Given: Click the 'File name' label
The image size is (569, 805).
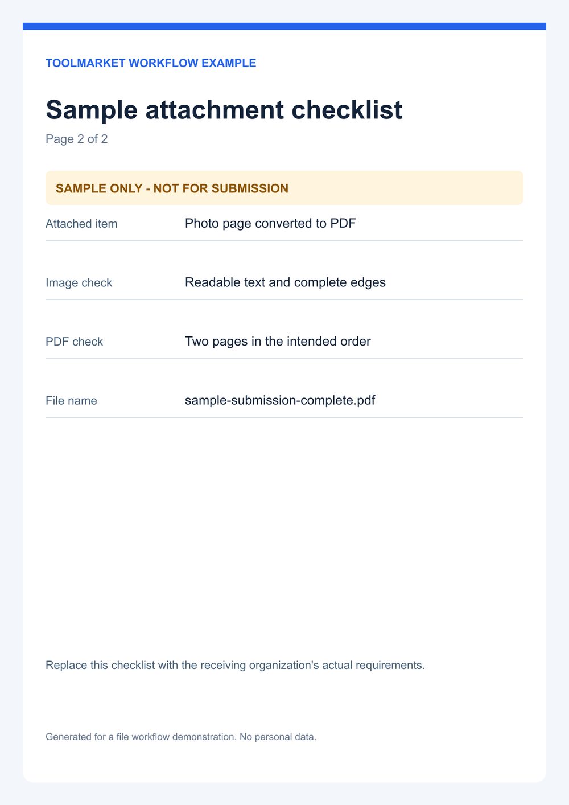Looking at the screenshot, I should 71,401.
